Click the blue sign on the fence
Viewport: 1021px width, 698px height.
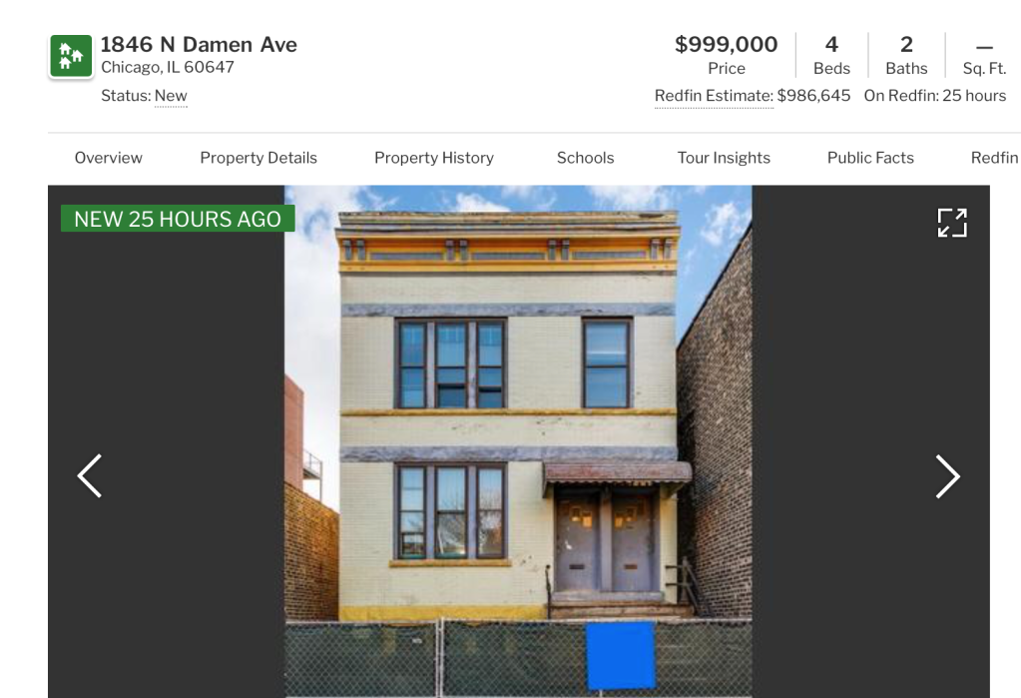(x=620, y=656)
